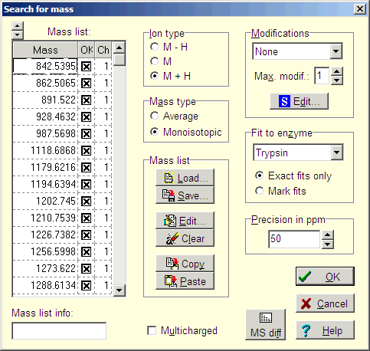Save the current mass list
The width and height of the screenshot is (370, 351).
point(185,195)
